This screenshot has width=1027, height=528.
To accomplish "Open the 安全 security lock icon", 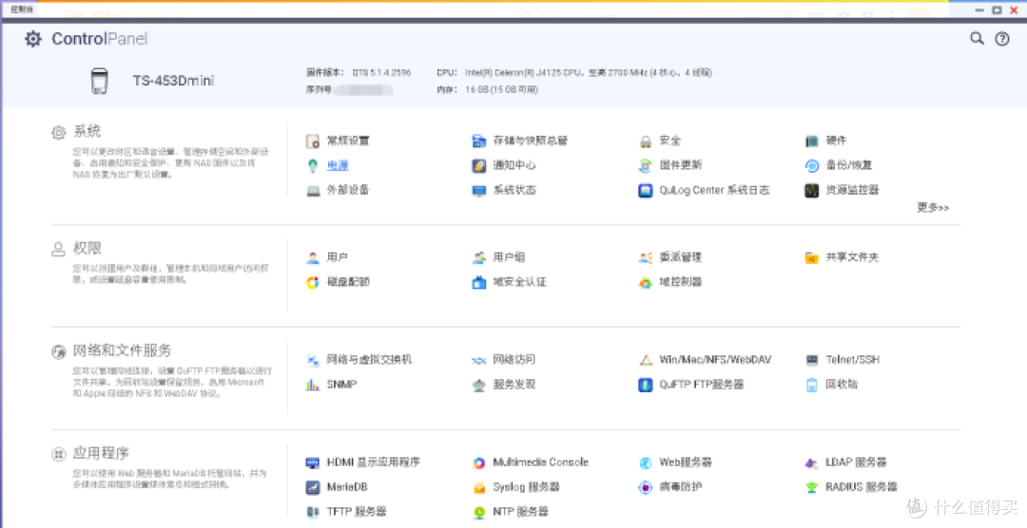I will pyautogui.click(x=645, y=141).
